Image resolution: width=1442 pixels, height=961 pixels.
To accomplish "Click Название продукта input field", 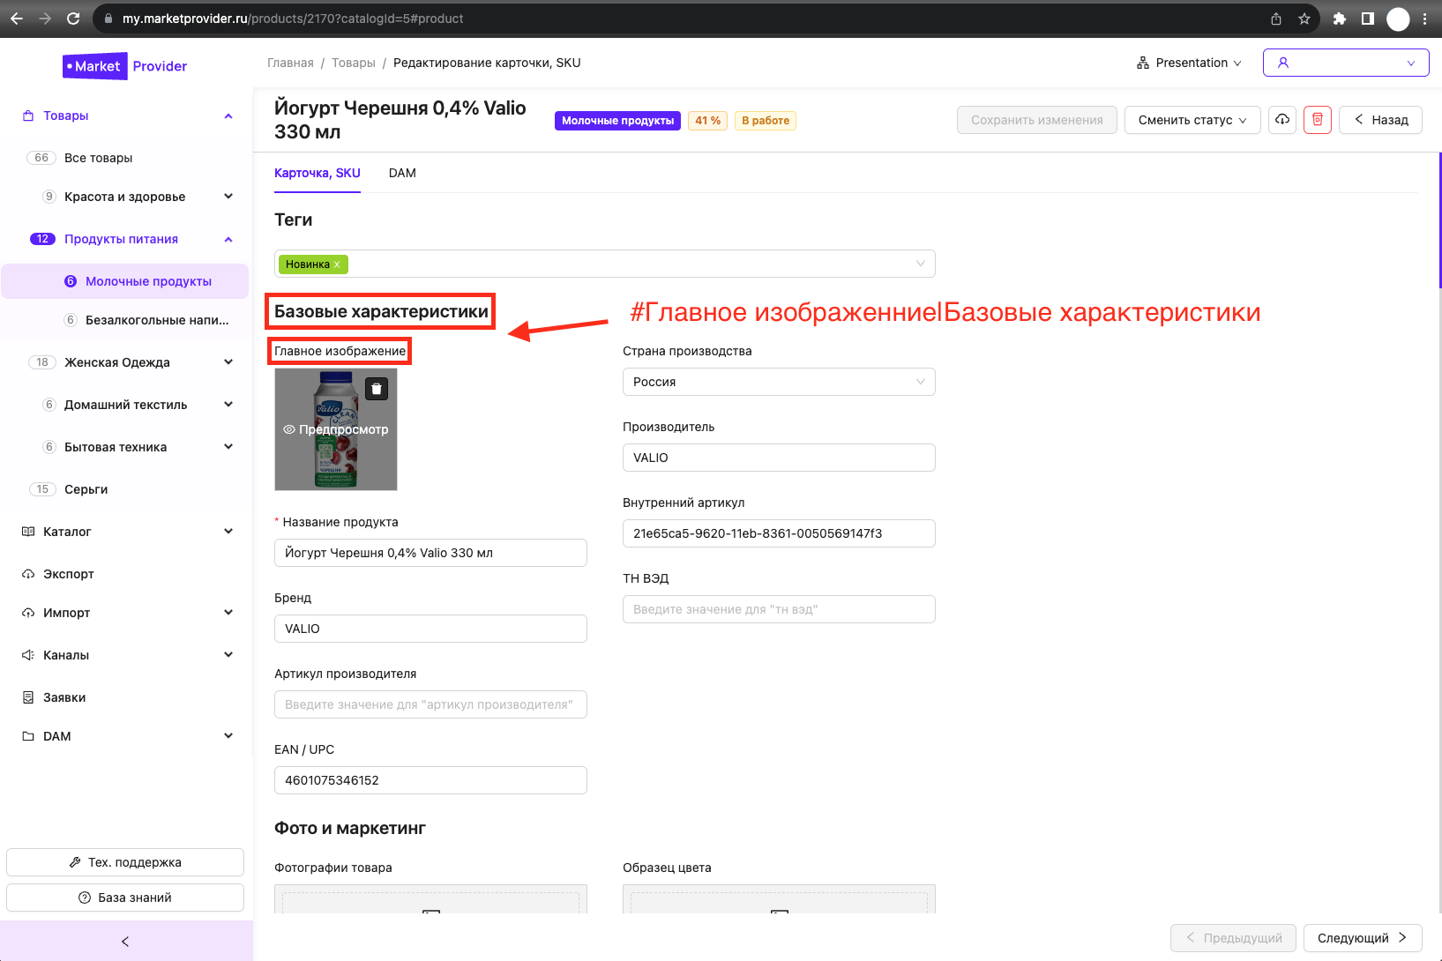I will pos(430,553).
